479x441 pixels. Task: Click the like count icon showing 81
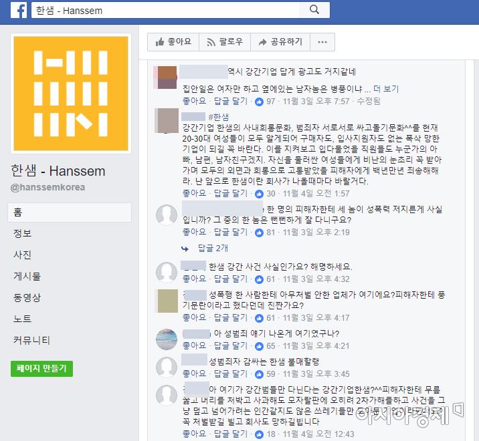pyautogui.click(x=259, y=233)
